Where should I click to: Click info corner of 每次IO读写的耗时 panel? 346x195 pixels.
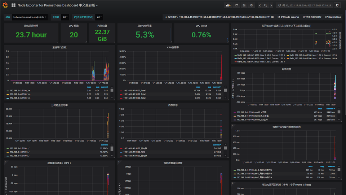click(x=232, y=183)
